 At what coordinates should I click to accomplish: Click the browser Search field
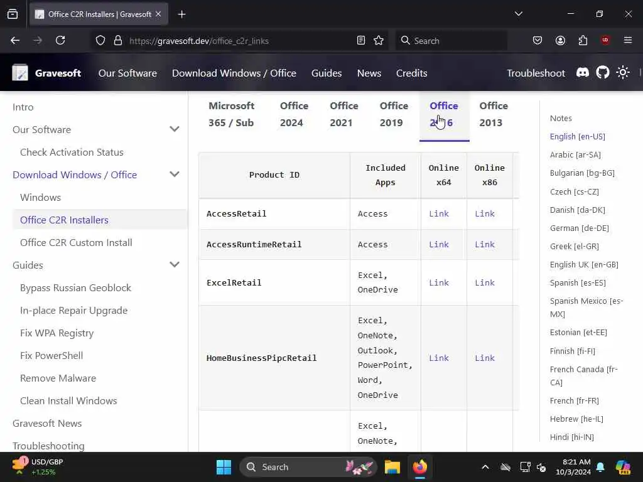pyautogui.click(x=451, y=41)
